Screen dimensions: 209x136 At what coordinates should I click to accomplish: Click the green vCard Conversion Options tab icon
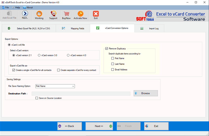pyautogui.click(x=98, y=28)
